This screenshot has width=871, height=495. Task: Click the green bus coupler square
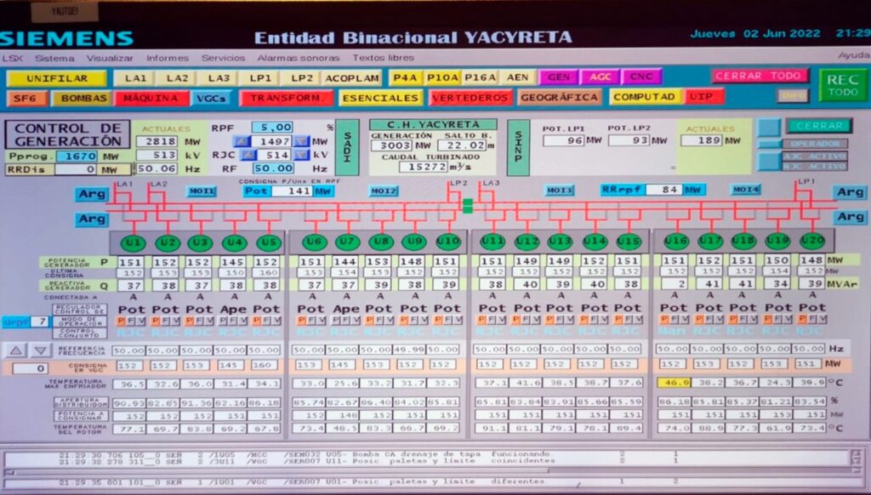pyautogui.click(x=468, y=206)
